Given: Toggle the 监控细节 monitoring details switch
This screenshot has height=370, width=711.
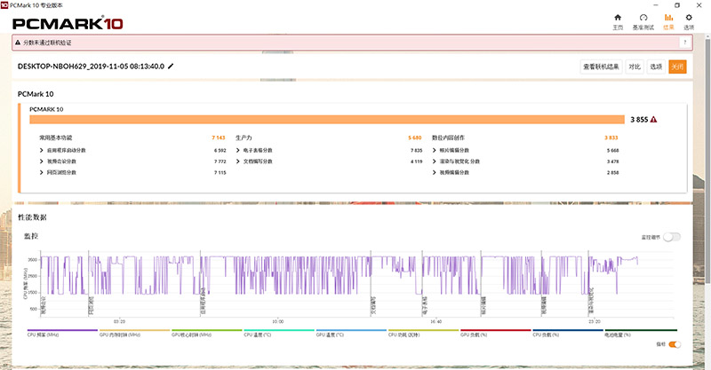Looking at the screenshot, I should (x=672, y=237).
